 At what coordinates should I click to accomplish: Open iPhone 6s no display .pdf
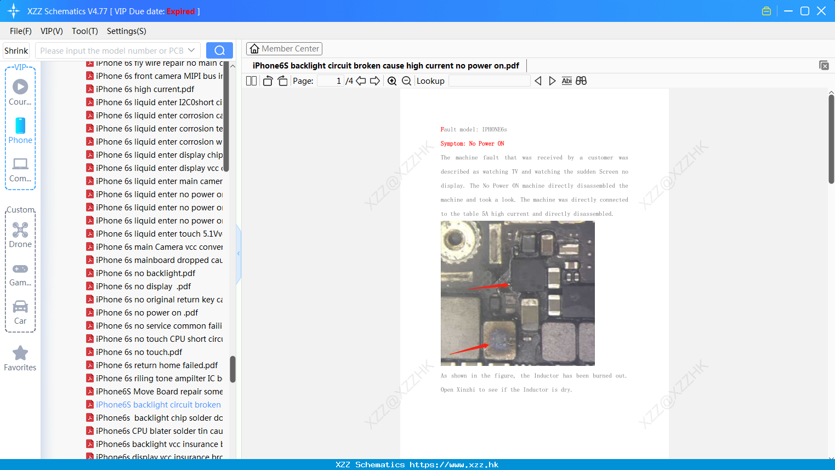pyautogui.click(x=143, y=286)
